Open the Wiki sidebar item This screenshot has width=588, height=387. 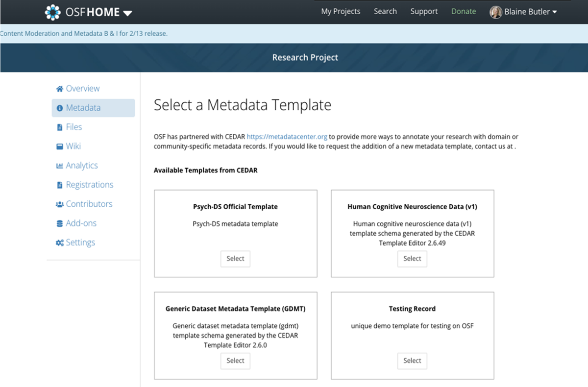[73, 146]
